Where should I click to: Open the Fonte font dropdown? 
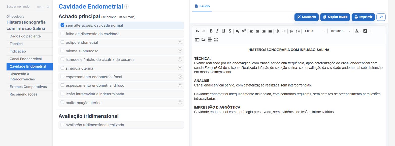coord(315,31)
